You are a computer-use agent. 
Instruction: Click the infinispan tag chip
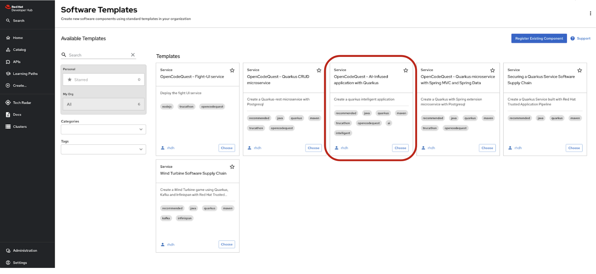(185, 218)
